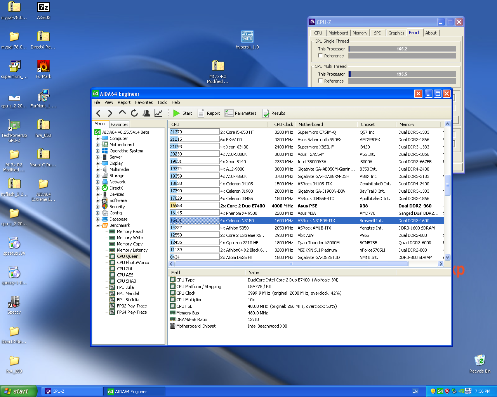Start the benchmark with green play icon

[x=182, y=113]
